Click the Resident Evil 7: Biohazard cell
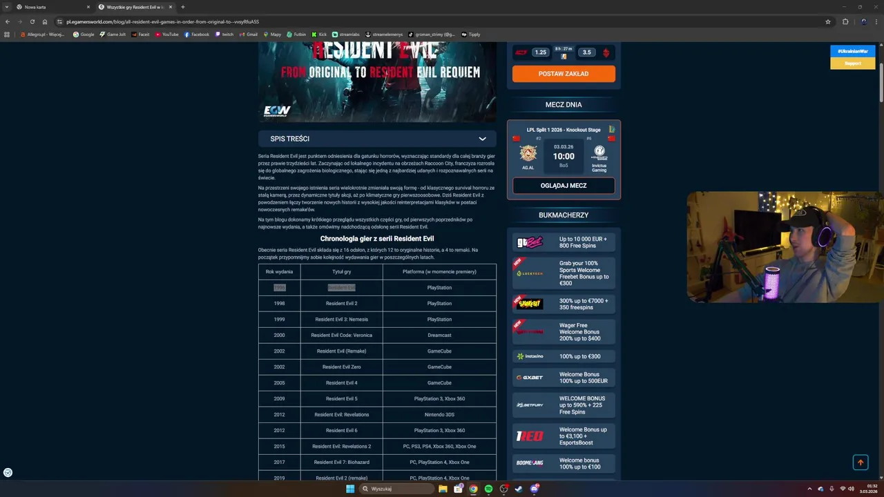This screenshot has height=497, width=884. (x=341, y=462)
